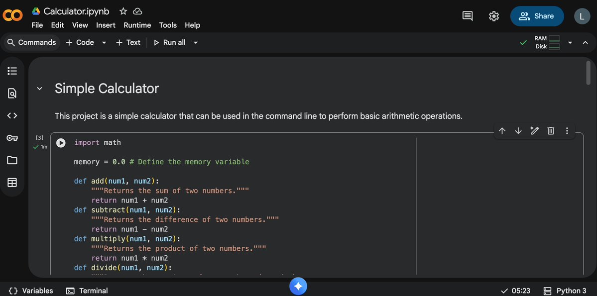Open the find and replace sidebar

coord(12,93)
